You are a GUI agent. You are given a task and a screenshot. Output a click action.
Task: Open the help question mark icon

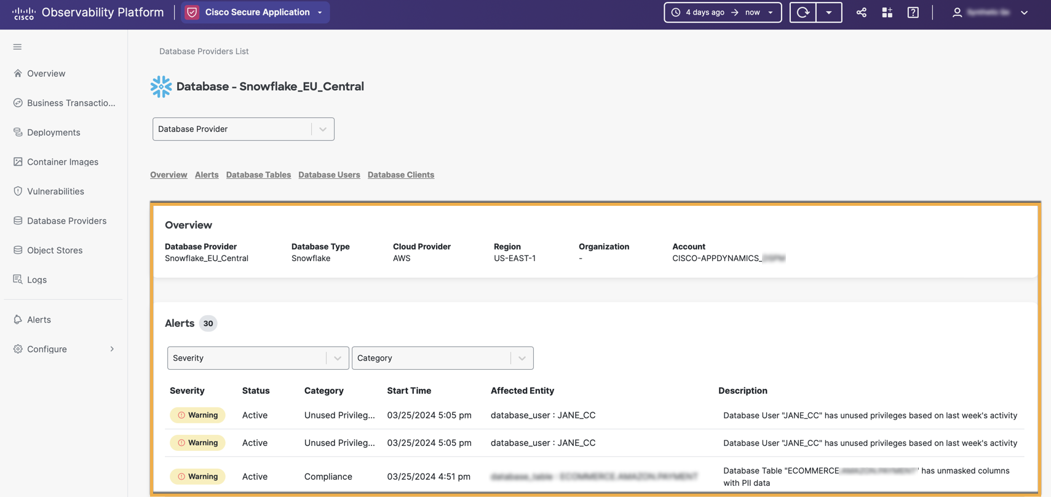tap(913, 12)
